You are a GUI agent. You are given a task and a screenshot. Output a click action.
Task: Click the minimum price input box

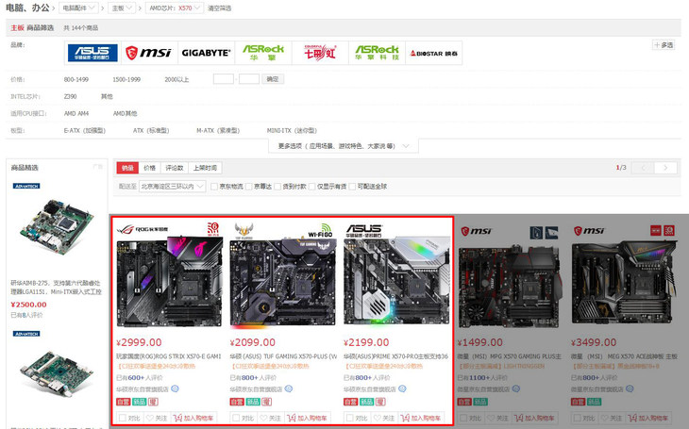(x=224, y=79)
